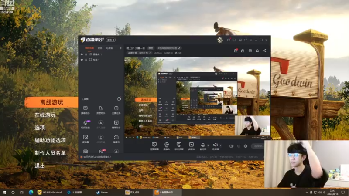
Task: Open the mode pill beside the companion logo
Action: (111, 40)
